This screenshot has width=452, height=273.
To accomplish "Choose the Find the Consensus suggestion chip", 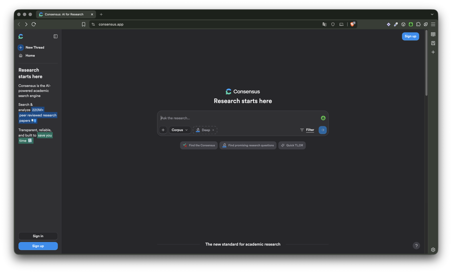I will pyautogui.click(x=199, y=145).
